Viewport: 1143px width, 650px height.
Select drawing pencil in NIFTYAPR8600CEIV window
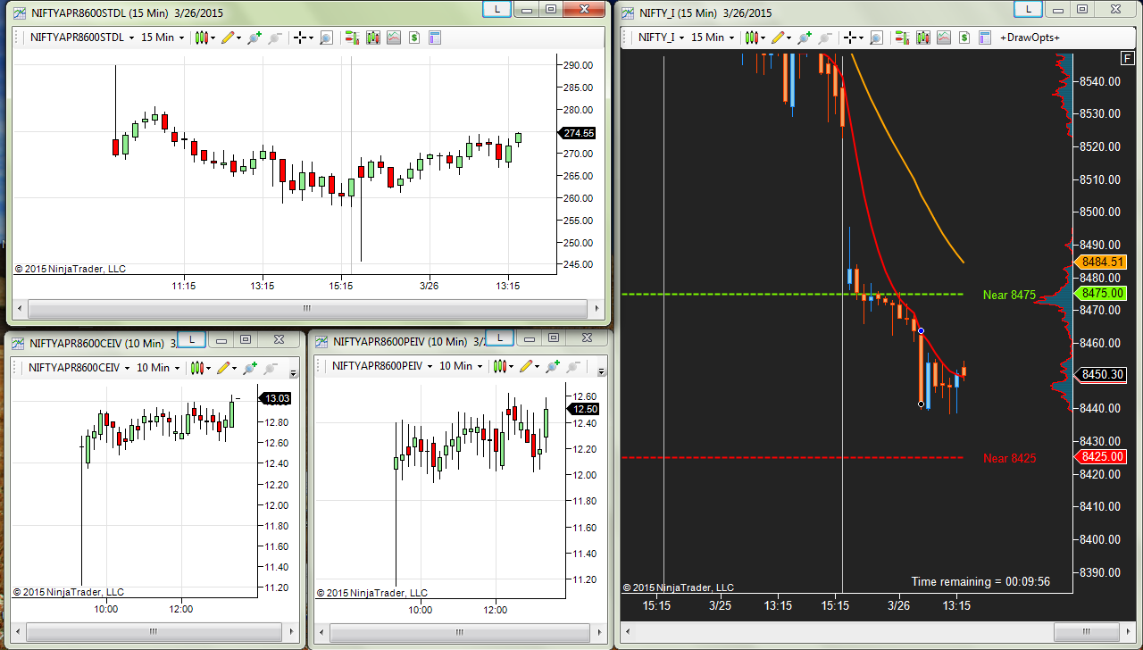point(227,367)
